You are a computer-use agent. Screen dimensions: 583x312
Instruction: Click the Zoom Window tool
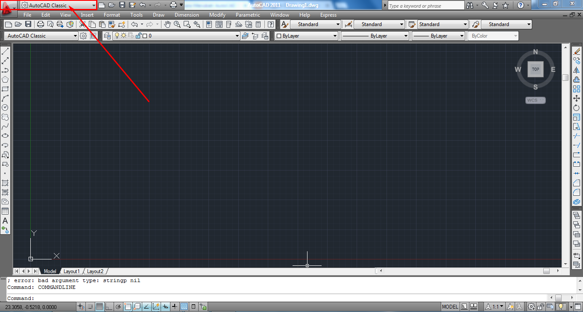point(187,24)
